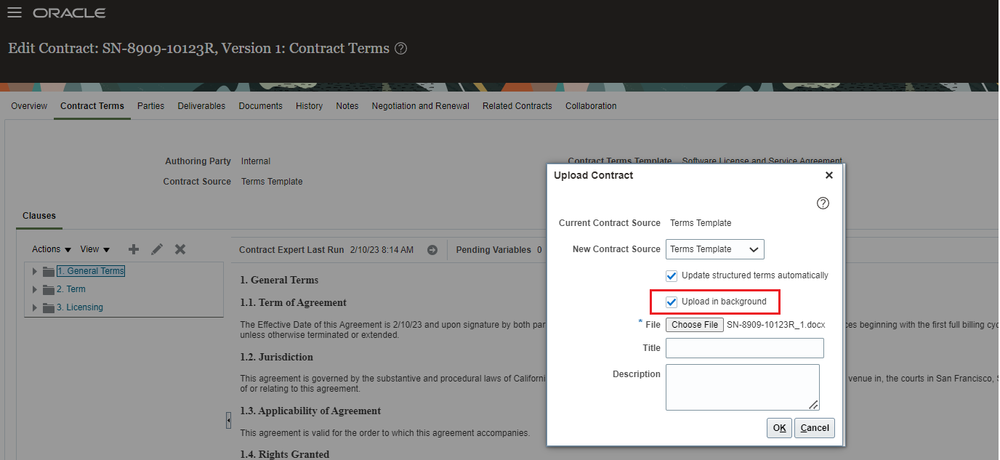
Task: Click the delete X icon in Clauses toolbar
Action: pos(180,249)
